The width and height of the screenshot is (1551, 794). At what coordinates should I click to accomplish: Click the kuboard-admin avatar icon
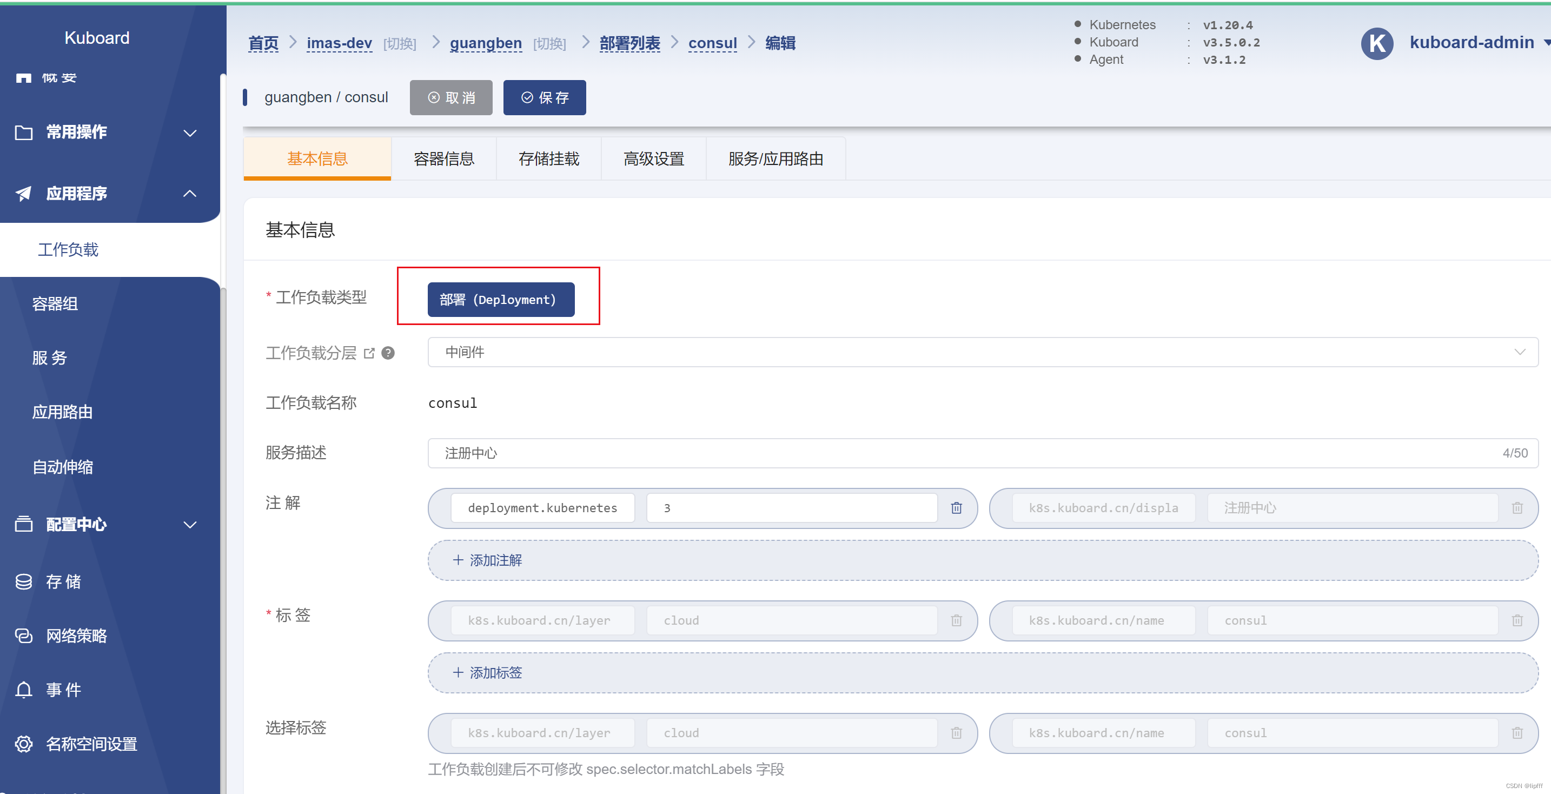pos(1377,43)
